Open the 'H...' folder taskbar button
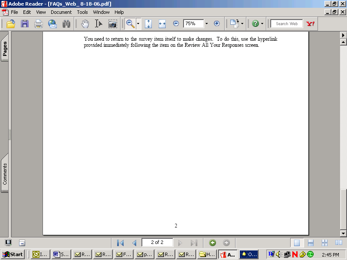This screenshot has height=260, width=347. 207,254
